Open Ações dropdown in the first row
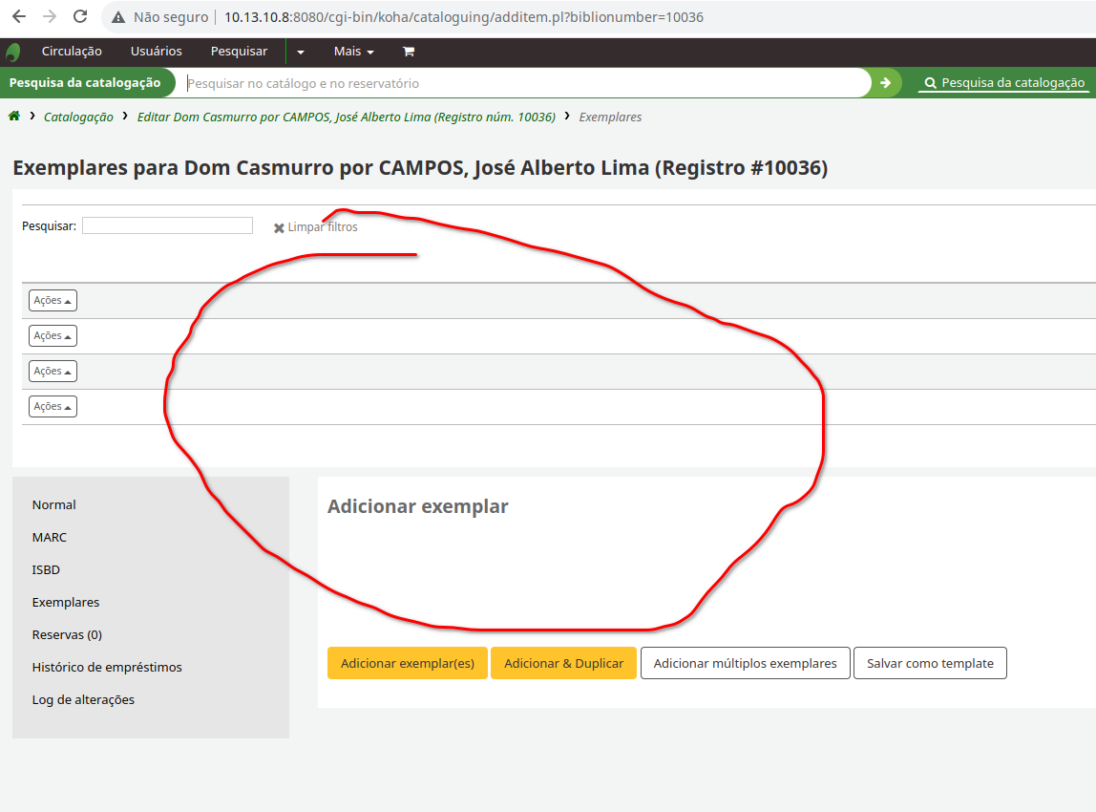 click(x=53, y=301)
